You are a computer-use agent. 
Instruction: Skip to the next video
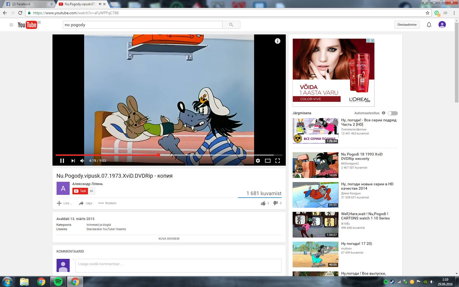[x=73, y=161]
